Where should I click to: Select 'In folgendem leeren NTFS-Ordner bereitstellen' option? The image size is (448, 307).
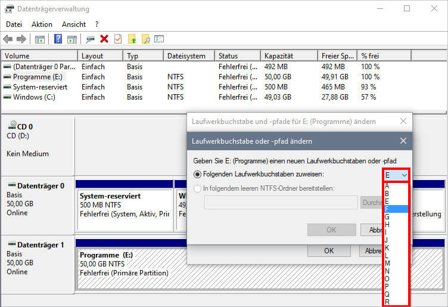click(198, 188)
